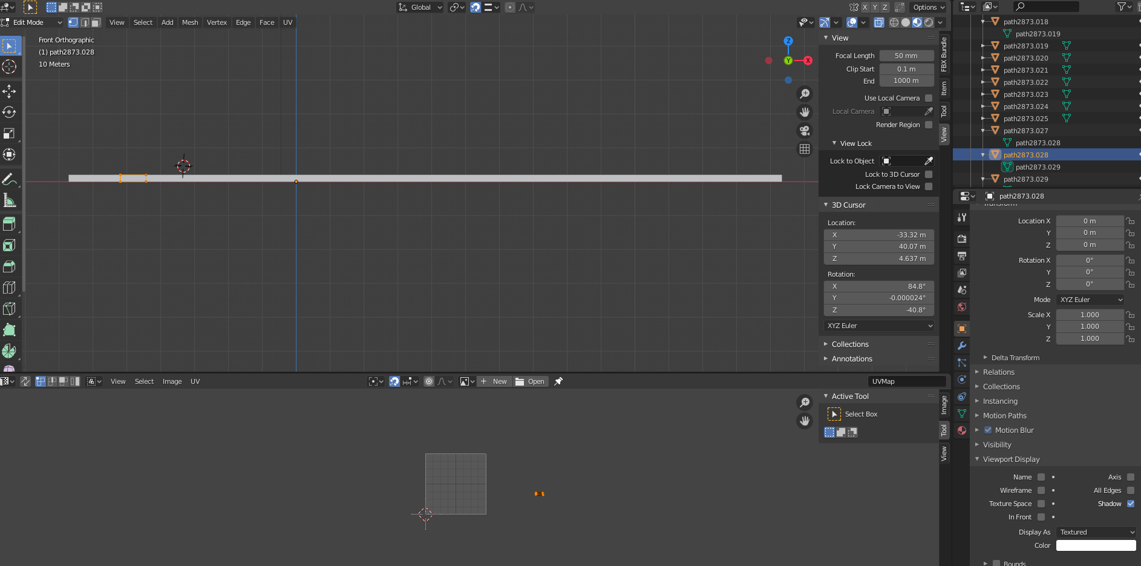Select the Scale tool
Image resolution: width=1141 pixels, height=566 pixels.
pyautogui.click(x=9, y=134)
